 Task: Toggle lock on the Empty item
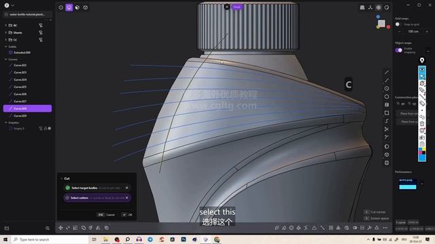[46, 128]
